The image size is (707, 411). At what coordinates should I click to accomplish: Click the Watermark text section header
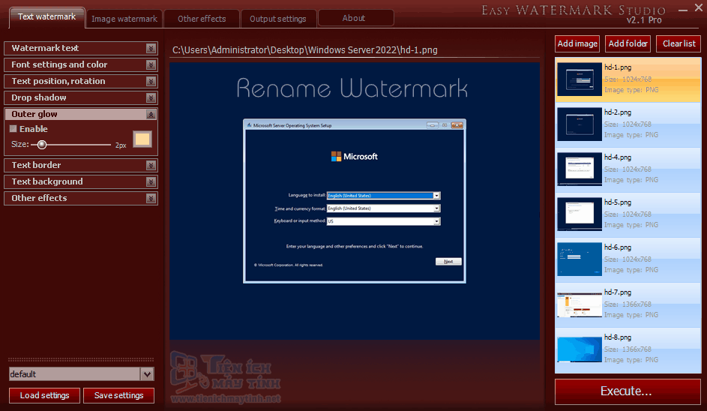coord(81,48)
